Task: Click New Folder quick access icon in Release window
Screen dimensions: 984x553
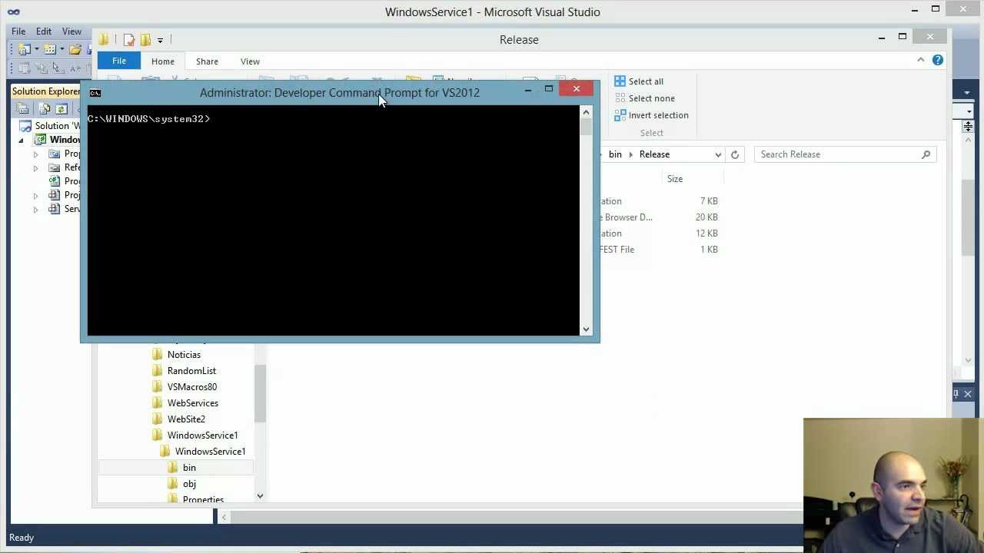Action: click(x=145, y=40)
